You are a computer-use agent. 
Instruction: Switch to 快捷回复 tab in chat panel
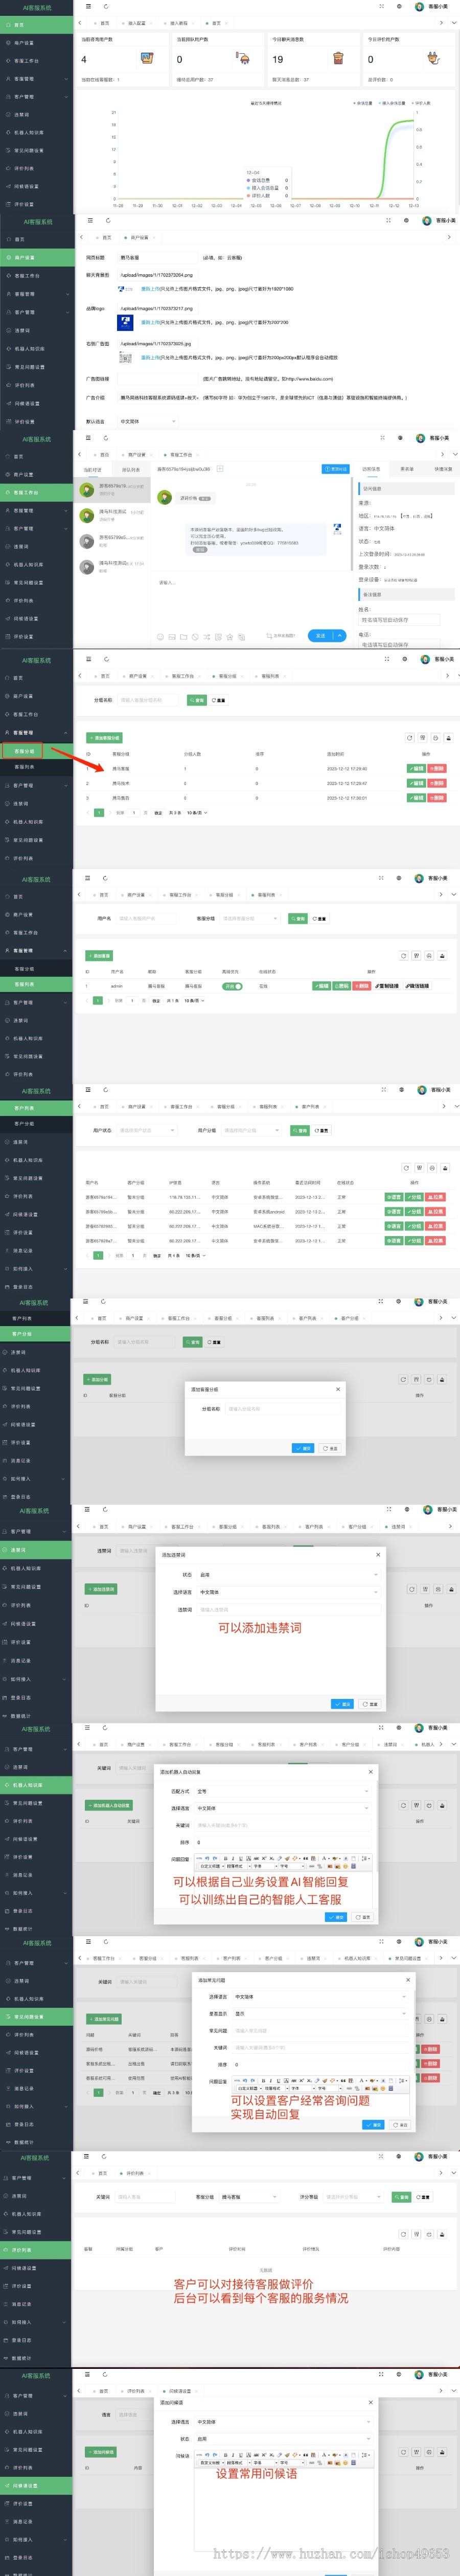[443, 469]
